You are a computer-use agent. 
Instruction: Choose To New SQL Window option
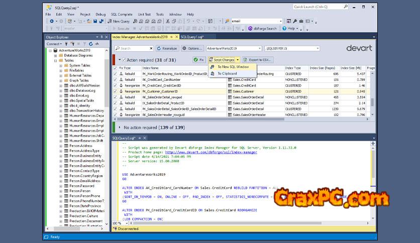point(233,67)
